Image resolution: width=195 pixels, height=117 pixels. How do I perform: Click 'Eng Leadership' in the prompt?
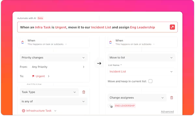tap(142, 27)
